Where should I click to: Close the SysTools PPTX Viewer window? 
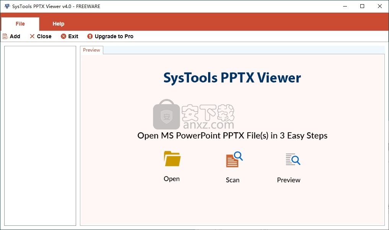click(x=379, y=6)
